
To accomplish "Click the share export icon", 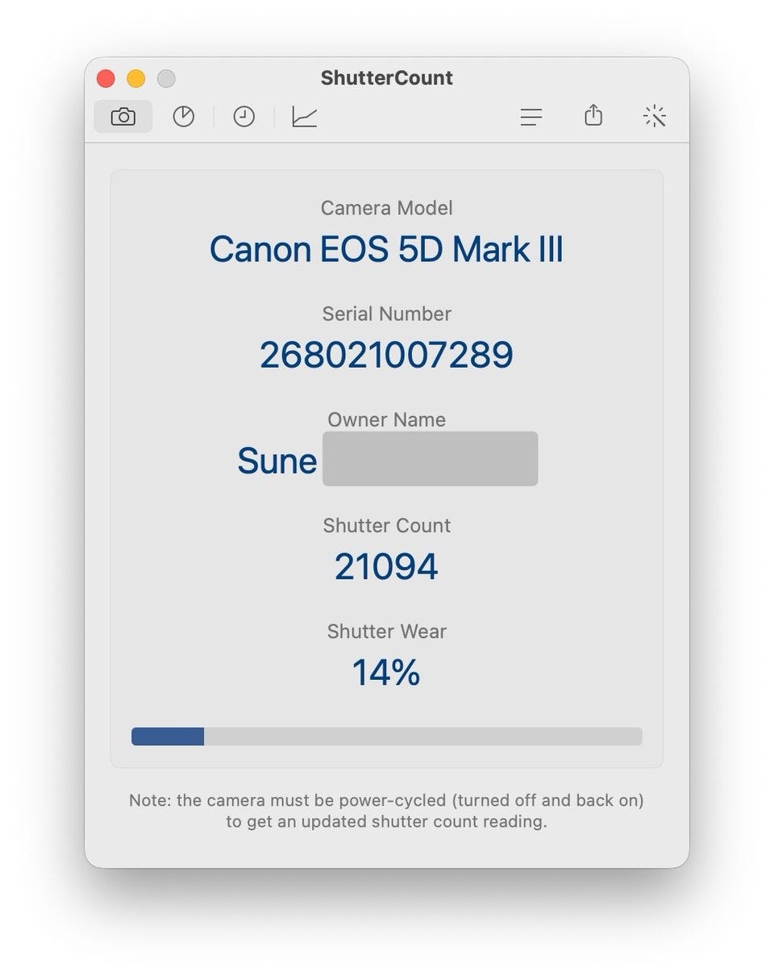I will pos(593,115).
